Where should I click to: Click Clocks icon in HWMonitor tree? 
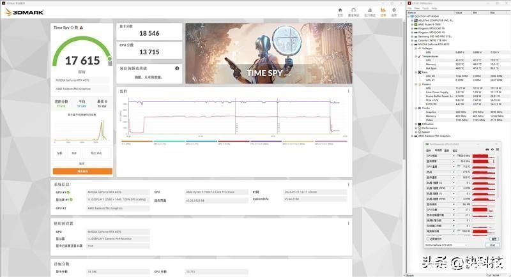coord(420,109)
